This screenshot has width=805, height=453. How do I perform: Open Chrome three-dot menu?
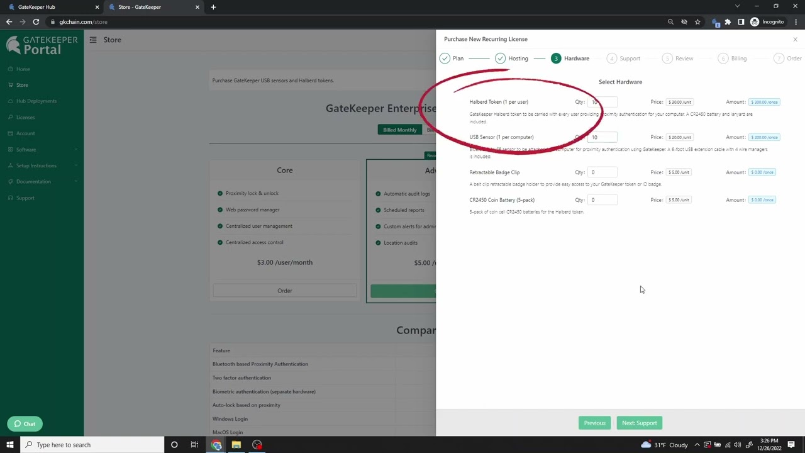click(796, 22)
